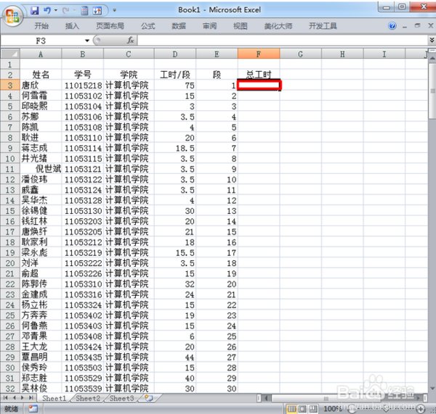Click the 总工时 header cell
The width and height of the screenshot is (436, 414).
point(259,75)
